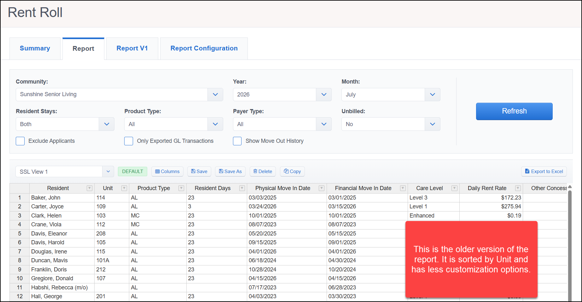Select the Report tab
Viewport: 582px width, 302px height.
pyautogui.click(x=83, y=49)
